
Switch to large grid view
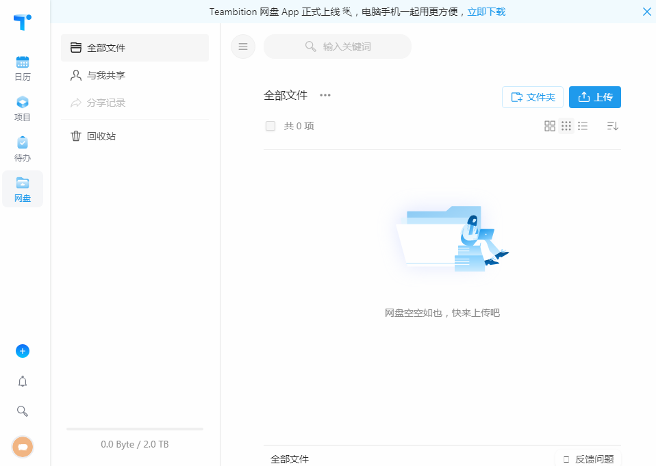coord(549,126)
